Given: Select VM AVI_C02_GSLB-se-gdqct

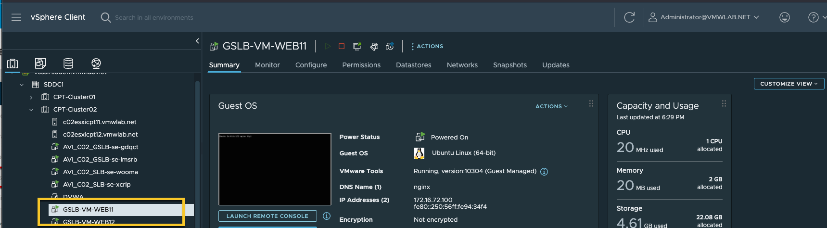Looking at the screenshot, I should pyautogui.click(x=101, y=147).
